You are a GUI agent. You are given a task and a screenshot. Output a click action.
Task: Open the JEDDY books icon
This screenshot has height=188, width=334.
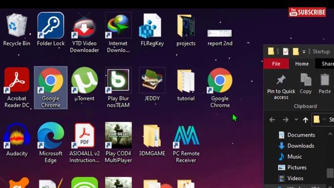(x=152, y=85)
